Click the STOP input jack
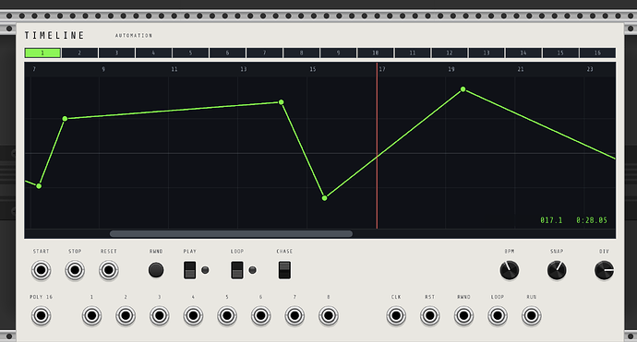 [75, 270]
